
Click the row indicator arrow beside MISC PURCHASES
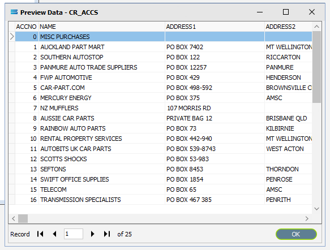pyautogui.click(x=12, y=37)
